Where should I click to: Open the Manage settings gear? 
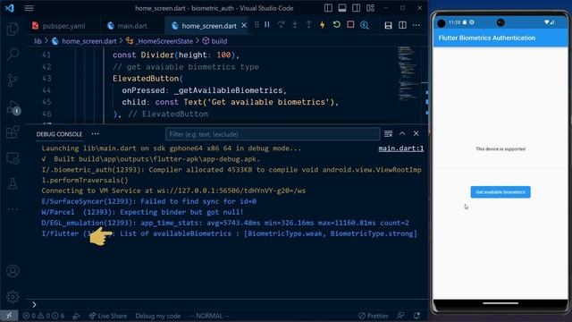pyautogui.click(x=13, y=296)
